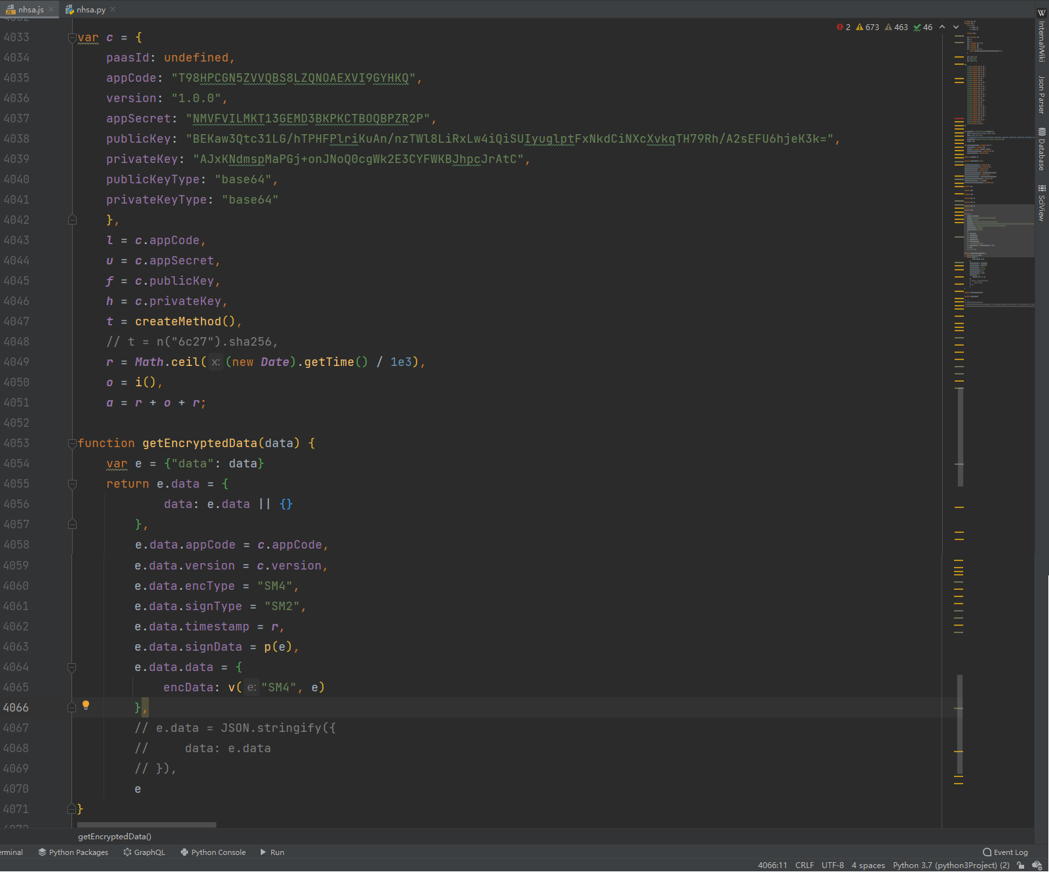
Task: Click the x: parameter hint on line 4049
Action: point(216,362)
